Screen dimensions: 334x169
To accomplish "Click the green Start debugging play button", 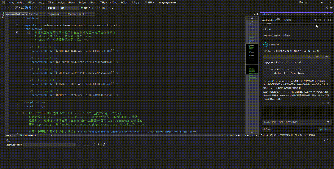I will pos(81,7).
